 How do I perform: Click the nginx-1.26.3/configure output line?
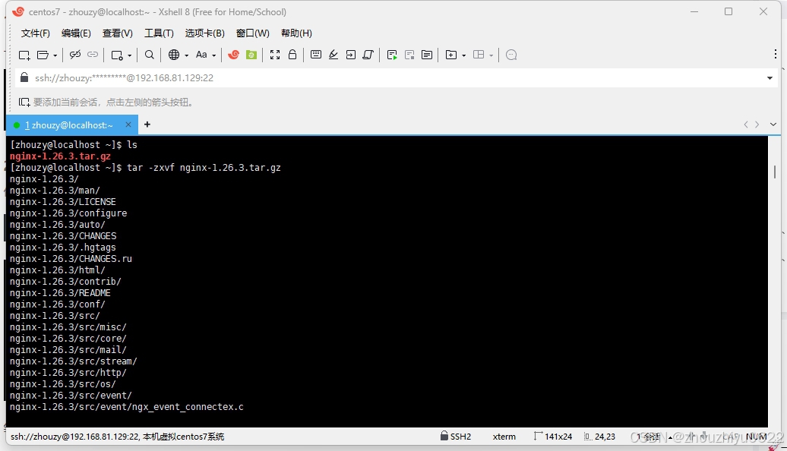pos(68,213)
